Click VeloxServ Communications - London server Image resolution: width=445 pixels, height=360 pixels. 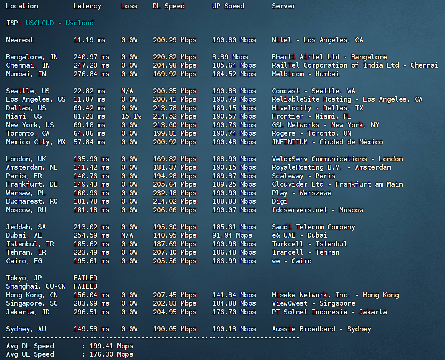(337, 159)
